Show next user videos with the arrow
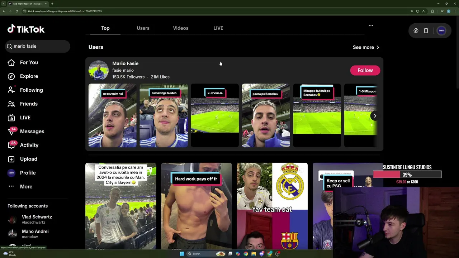The height and width of the screenshot is (258, 459). coord(375,116)
